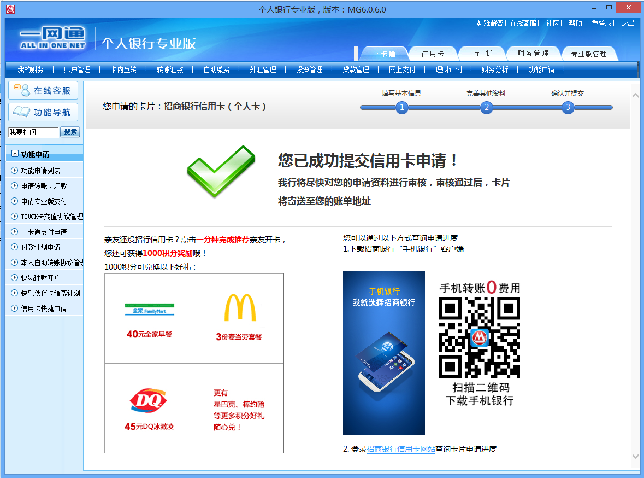Open the 自助缴费 menu
The height and width of the screenshot is (478, 644).
(x=216, y=69)
